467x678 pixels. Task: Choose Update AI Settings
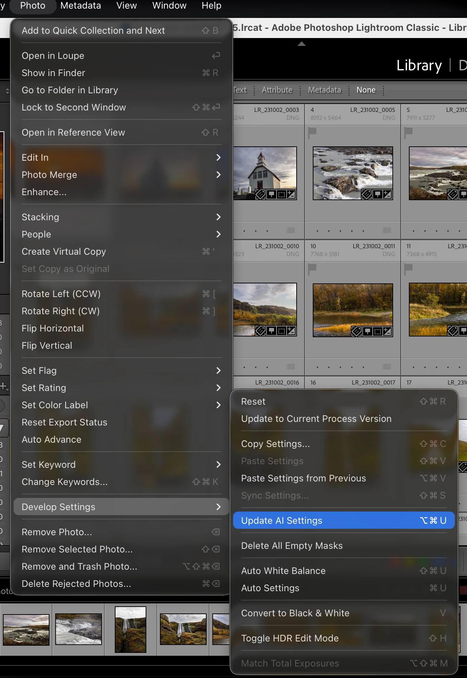tap(344, 521)
